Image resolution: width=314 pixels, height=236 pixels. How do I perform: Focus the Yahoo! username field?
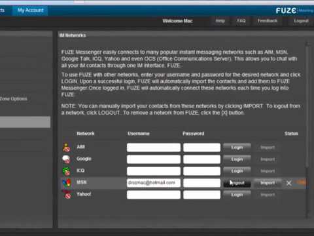154,195
